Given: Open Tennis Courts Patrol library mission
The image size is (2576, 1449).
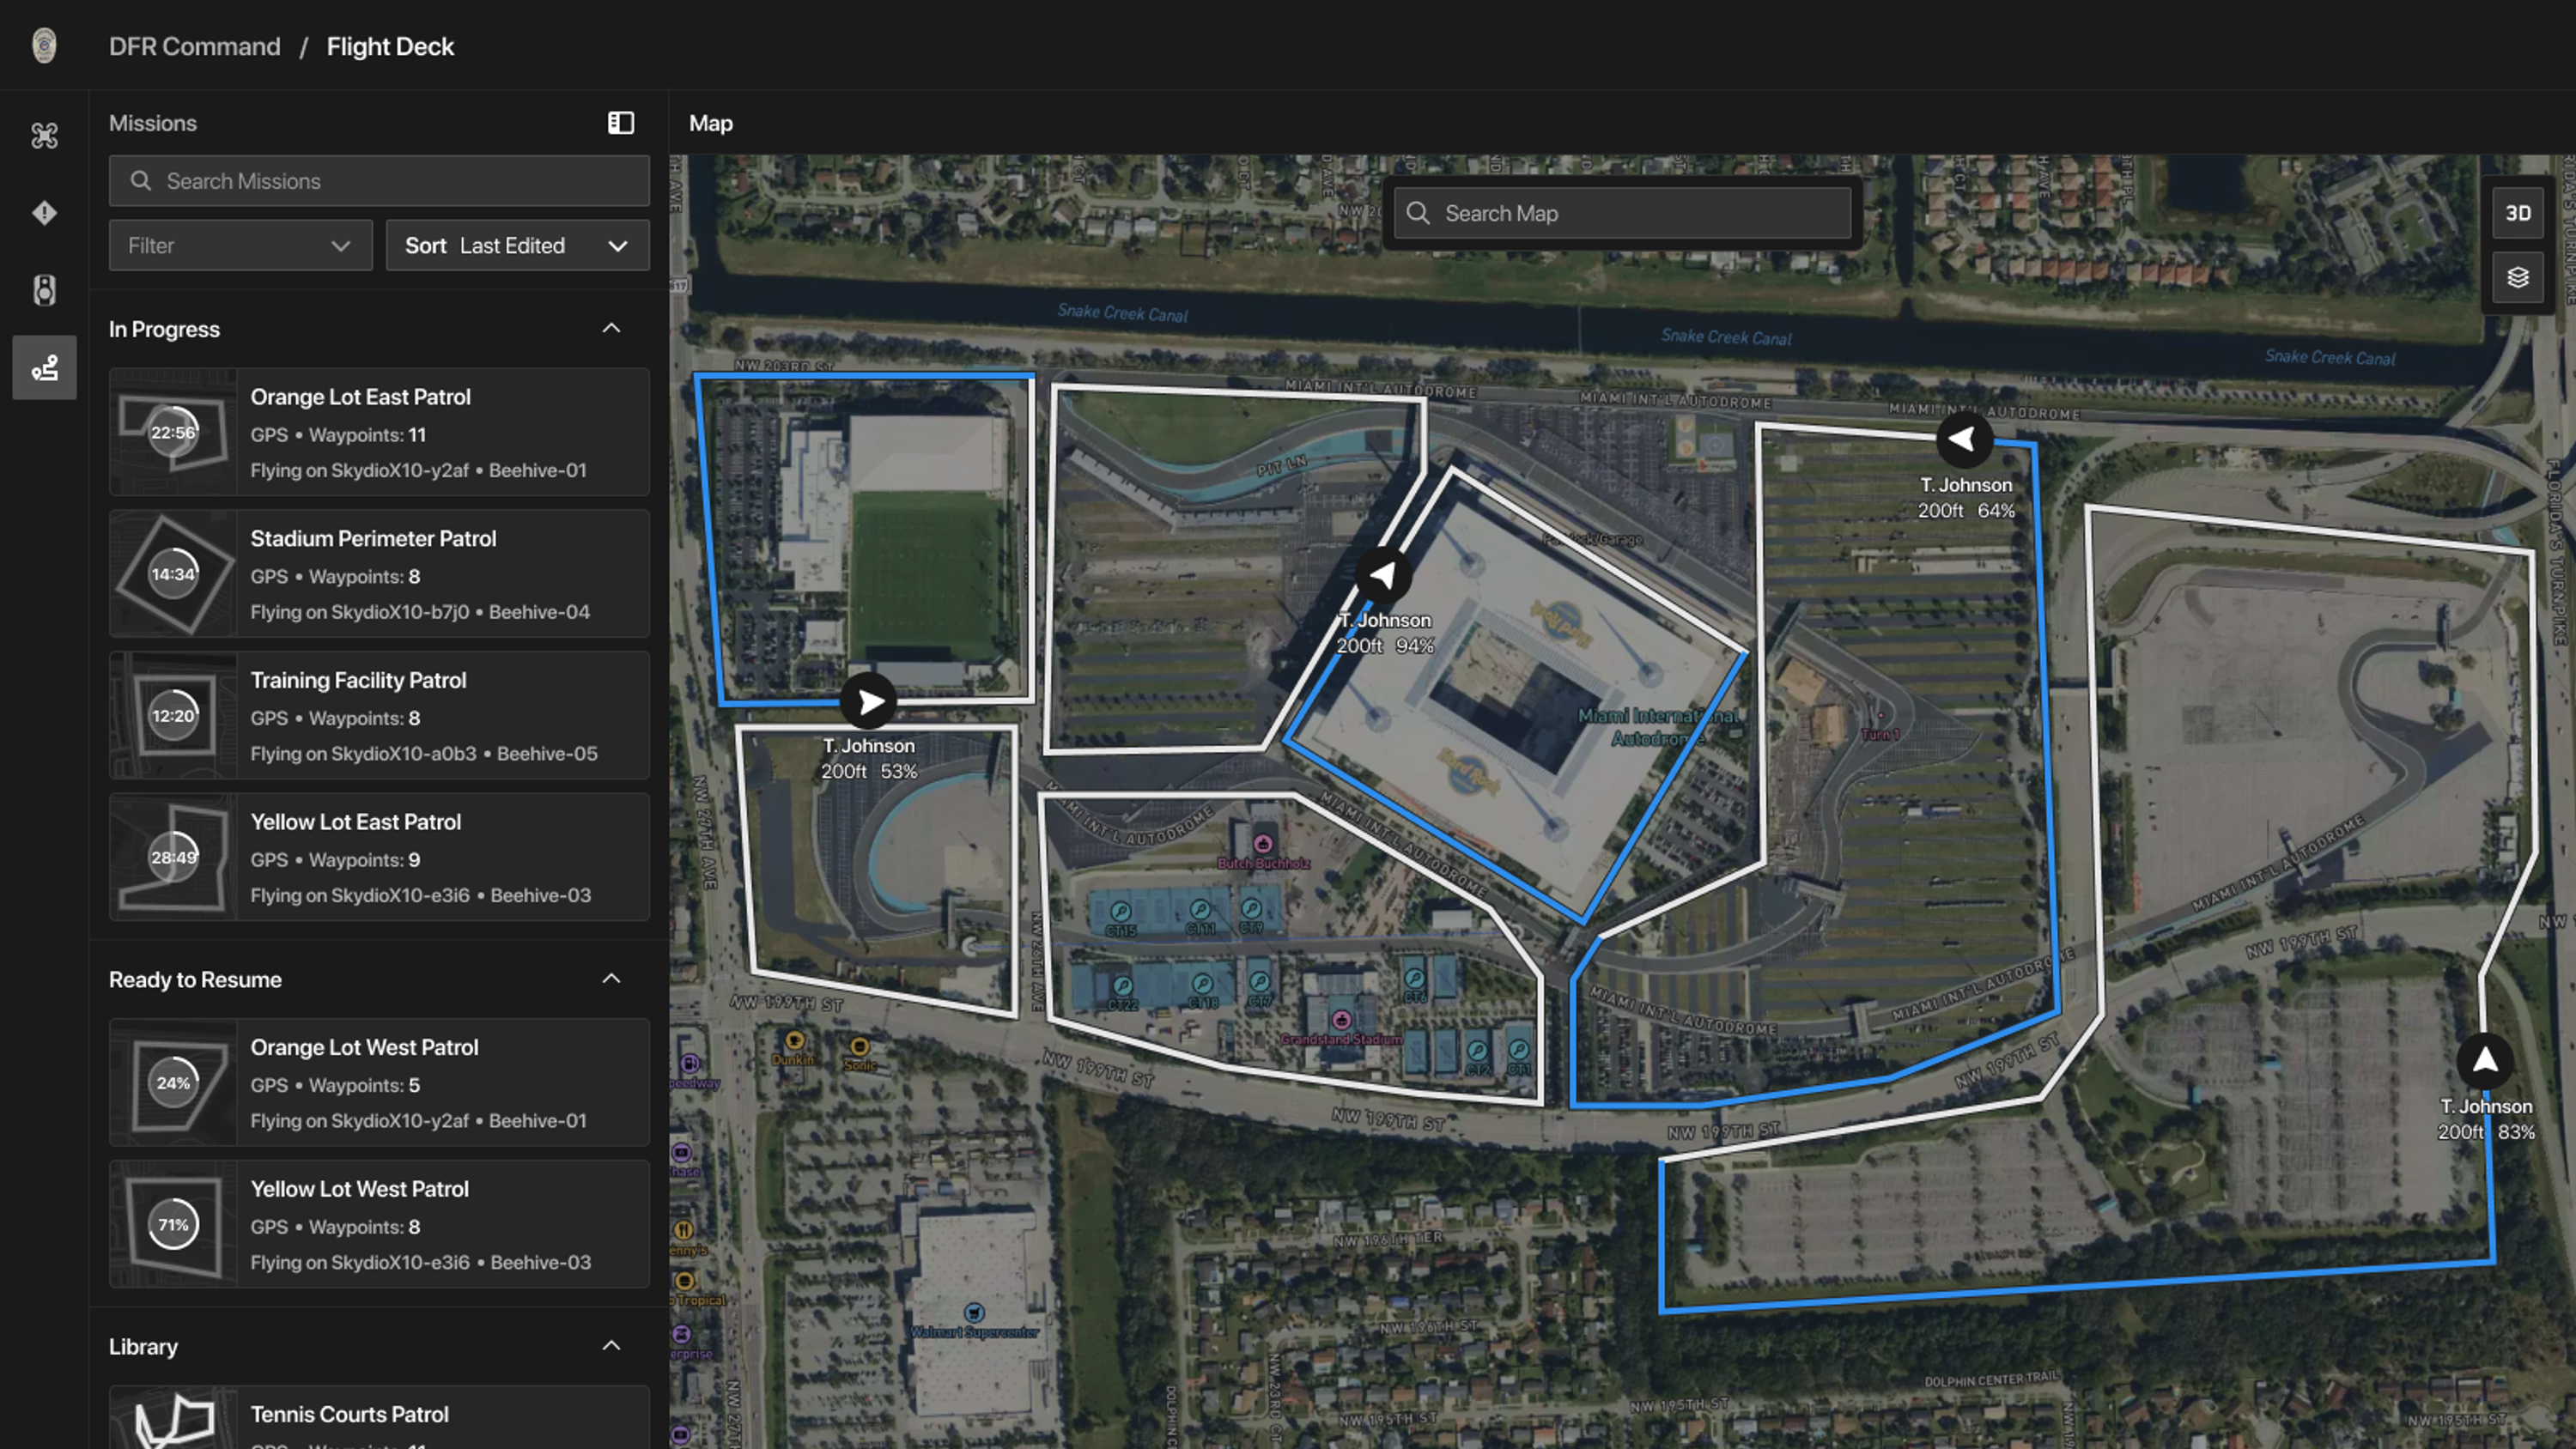Looking at the screenshot, I should pos(379,1417).
